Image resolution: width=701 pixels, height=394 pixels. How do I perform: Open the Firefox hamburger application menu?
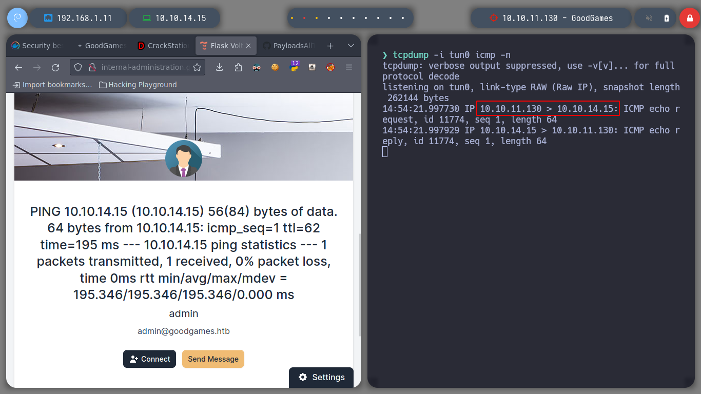[x=349, y=67]
